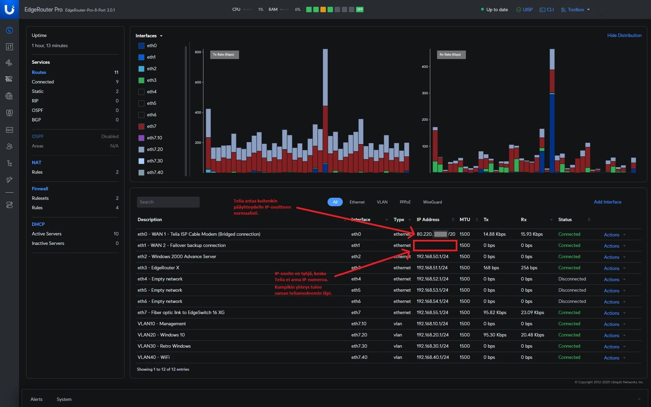Image resolution: width=651 pixels, height=407 pixels.
Task: Filter the interface list by VLAN tab
Action: [x=382, y=202]
